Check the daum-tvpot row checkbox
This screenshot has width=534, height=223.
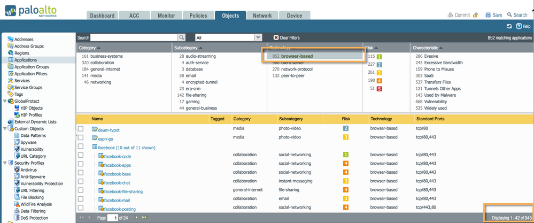[x=81, y=129]
